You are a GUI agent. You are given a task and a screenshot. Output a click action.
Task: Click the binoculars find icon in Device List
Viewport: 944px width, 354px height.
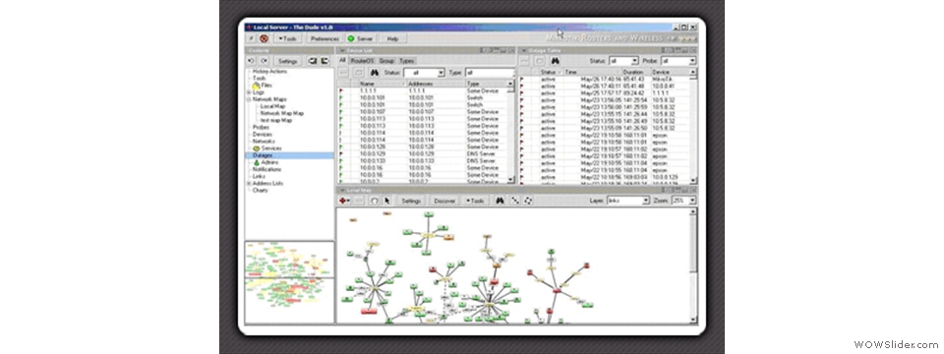pyautogui.click(x=374, y=72)
